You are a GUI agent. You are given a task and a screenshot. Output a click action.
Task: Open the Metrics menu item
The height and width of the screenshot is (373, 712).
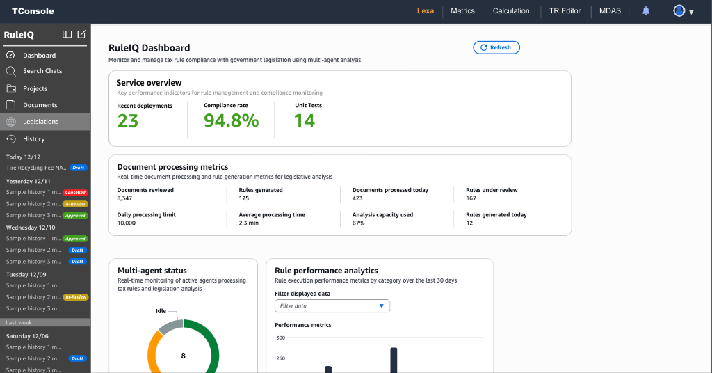tap(462, 11)
